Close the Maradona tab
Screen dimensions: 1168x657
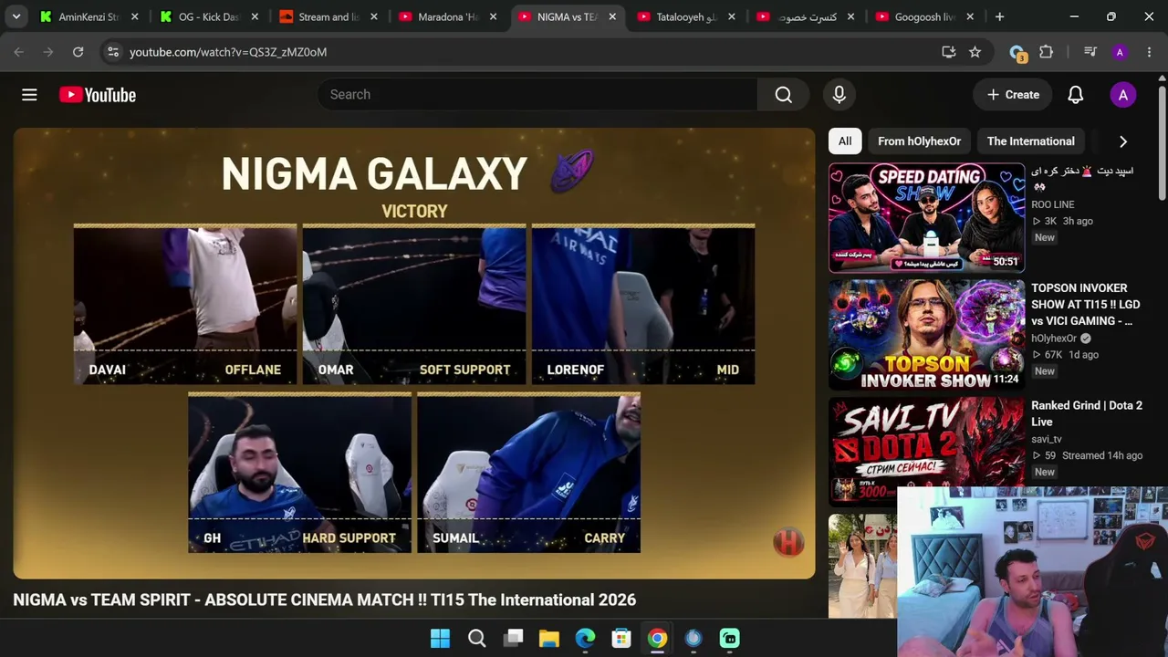point(493,16)
